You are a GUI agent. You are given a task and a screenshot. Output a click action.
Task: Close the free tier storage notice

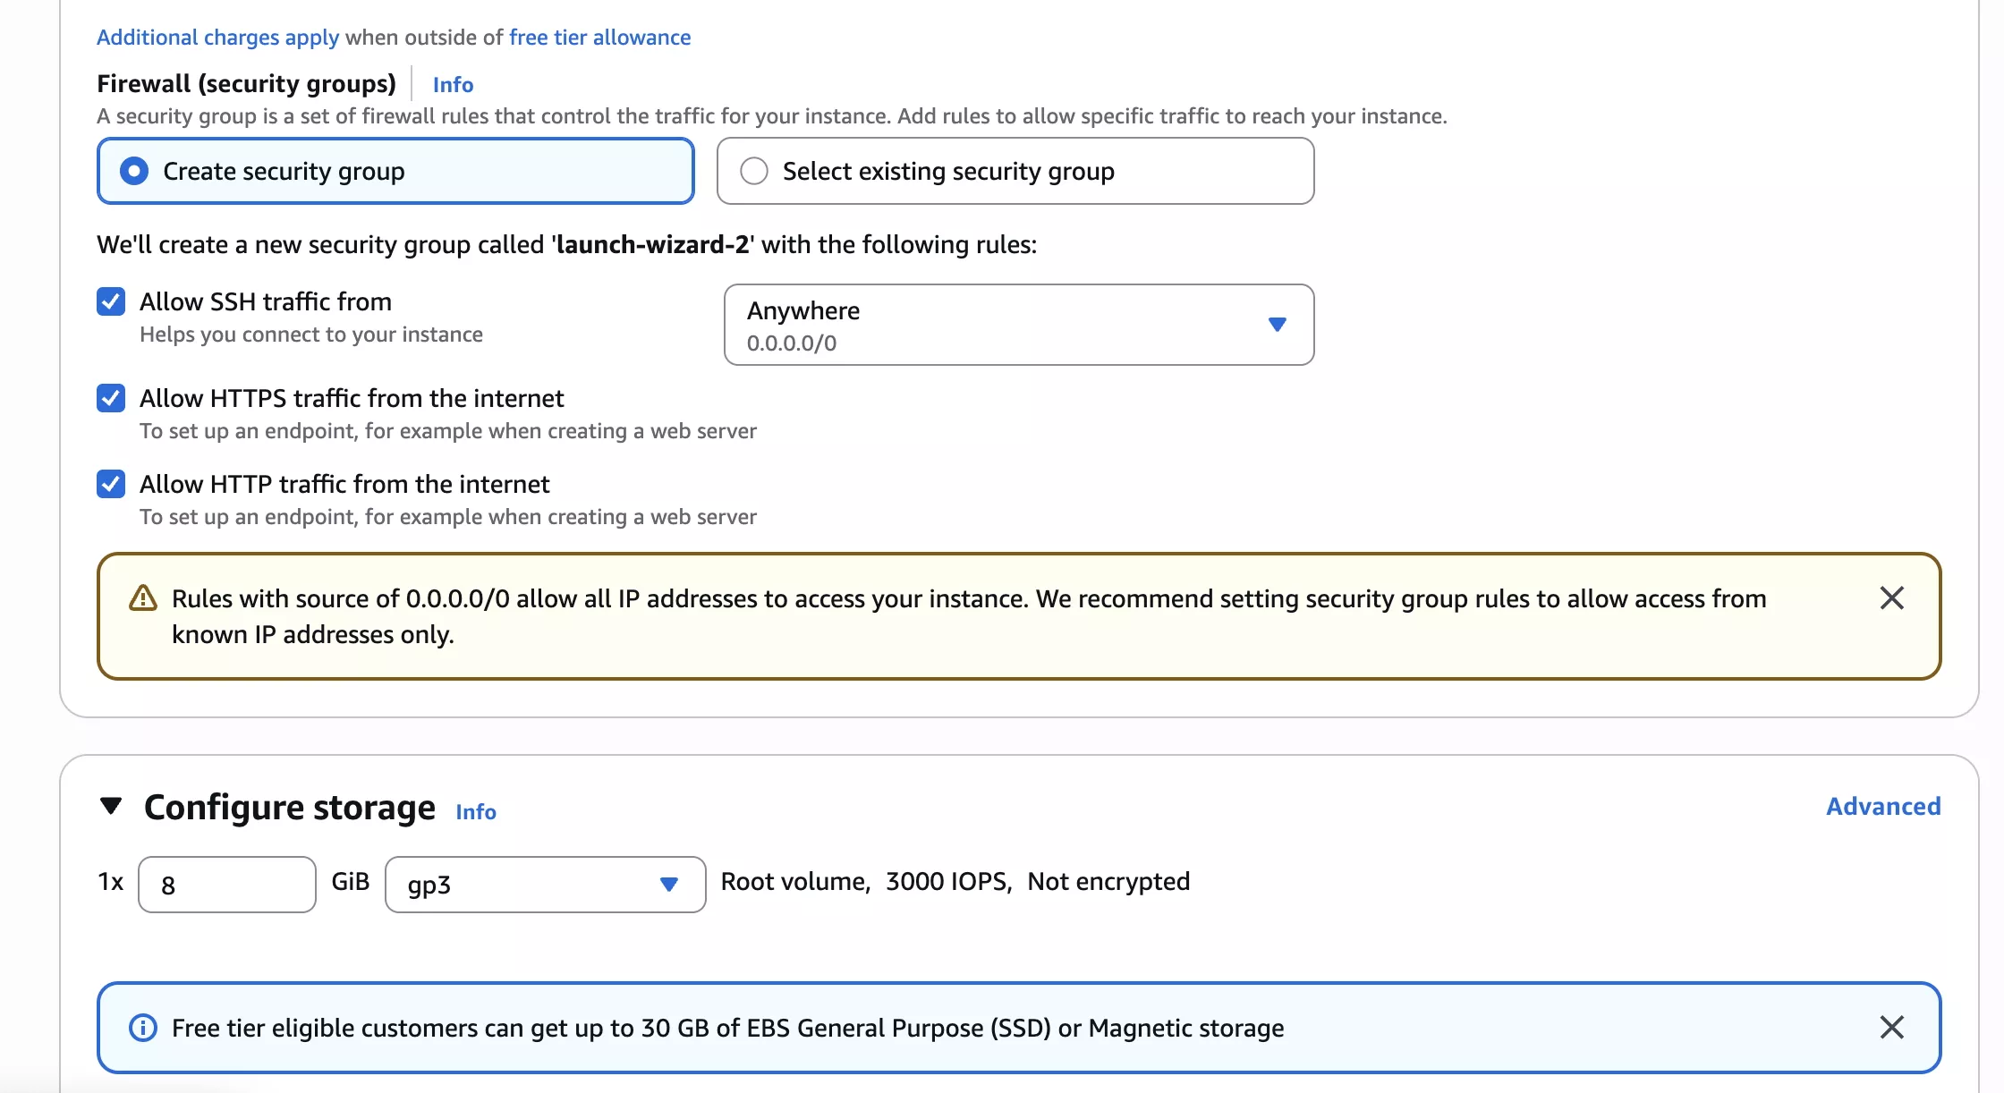click(x=1891, y=1027)
